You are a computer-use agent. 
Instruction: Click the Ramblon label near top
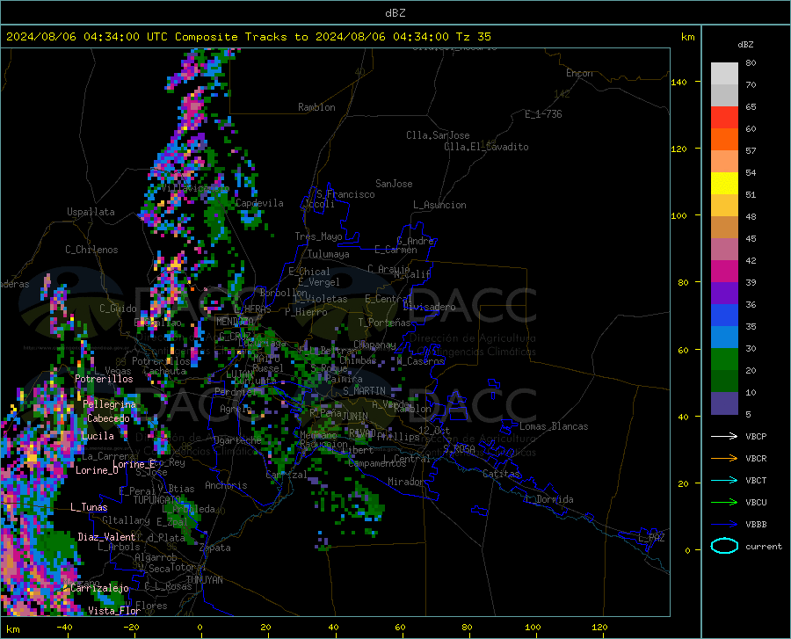[316, 107]
